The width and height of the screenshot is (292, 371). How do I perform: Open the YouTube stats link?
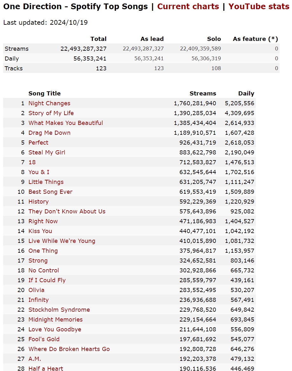coord(259,6)
